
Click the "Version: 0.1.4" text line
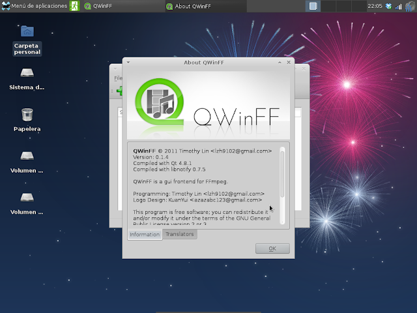[x=151, y=157]
